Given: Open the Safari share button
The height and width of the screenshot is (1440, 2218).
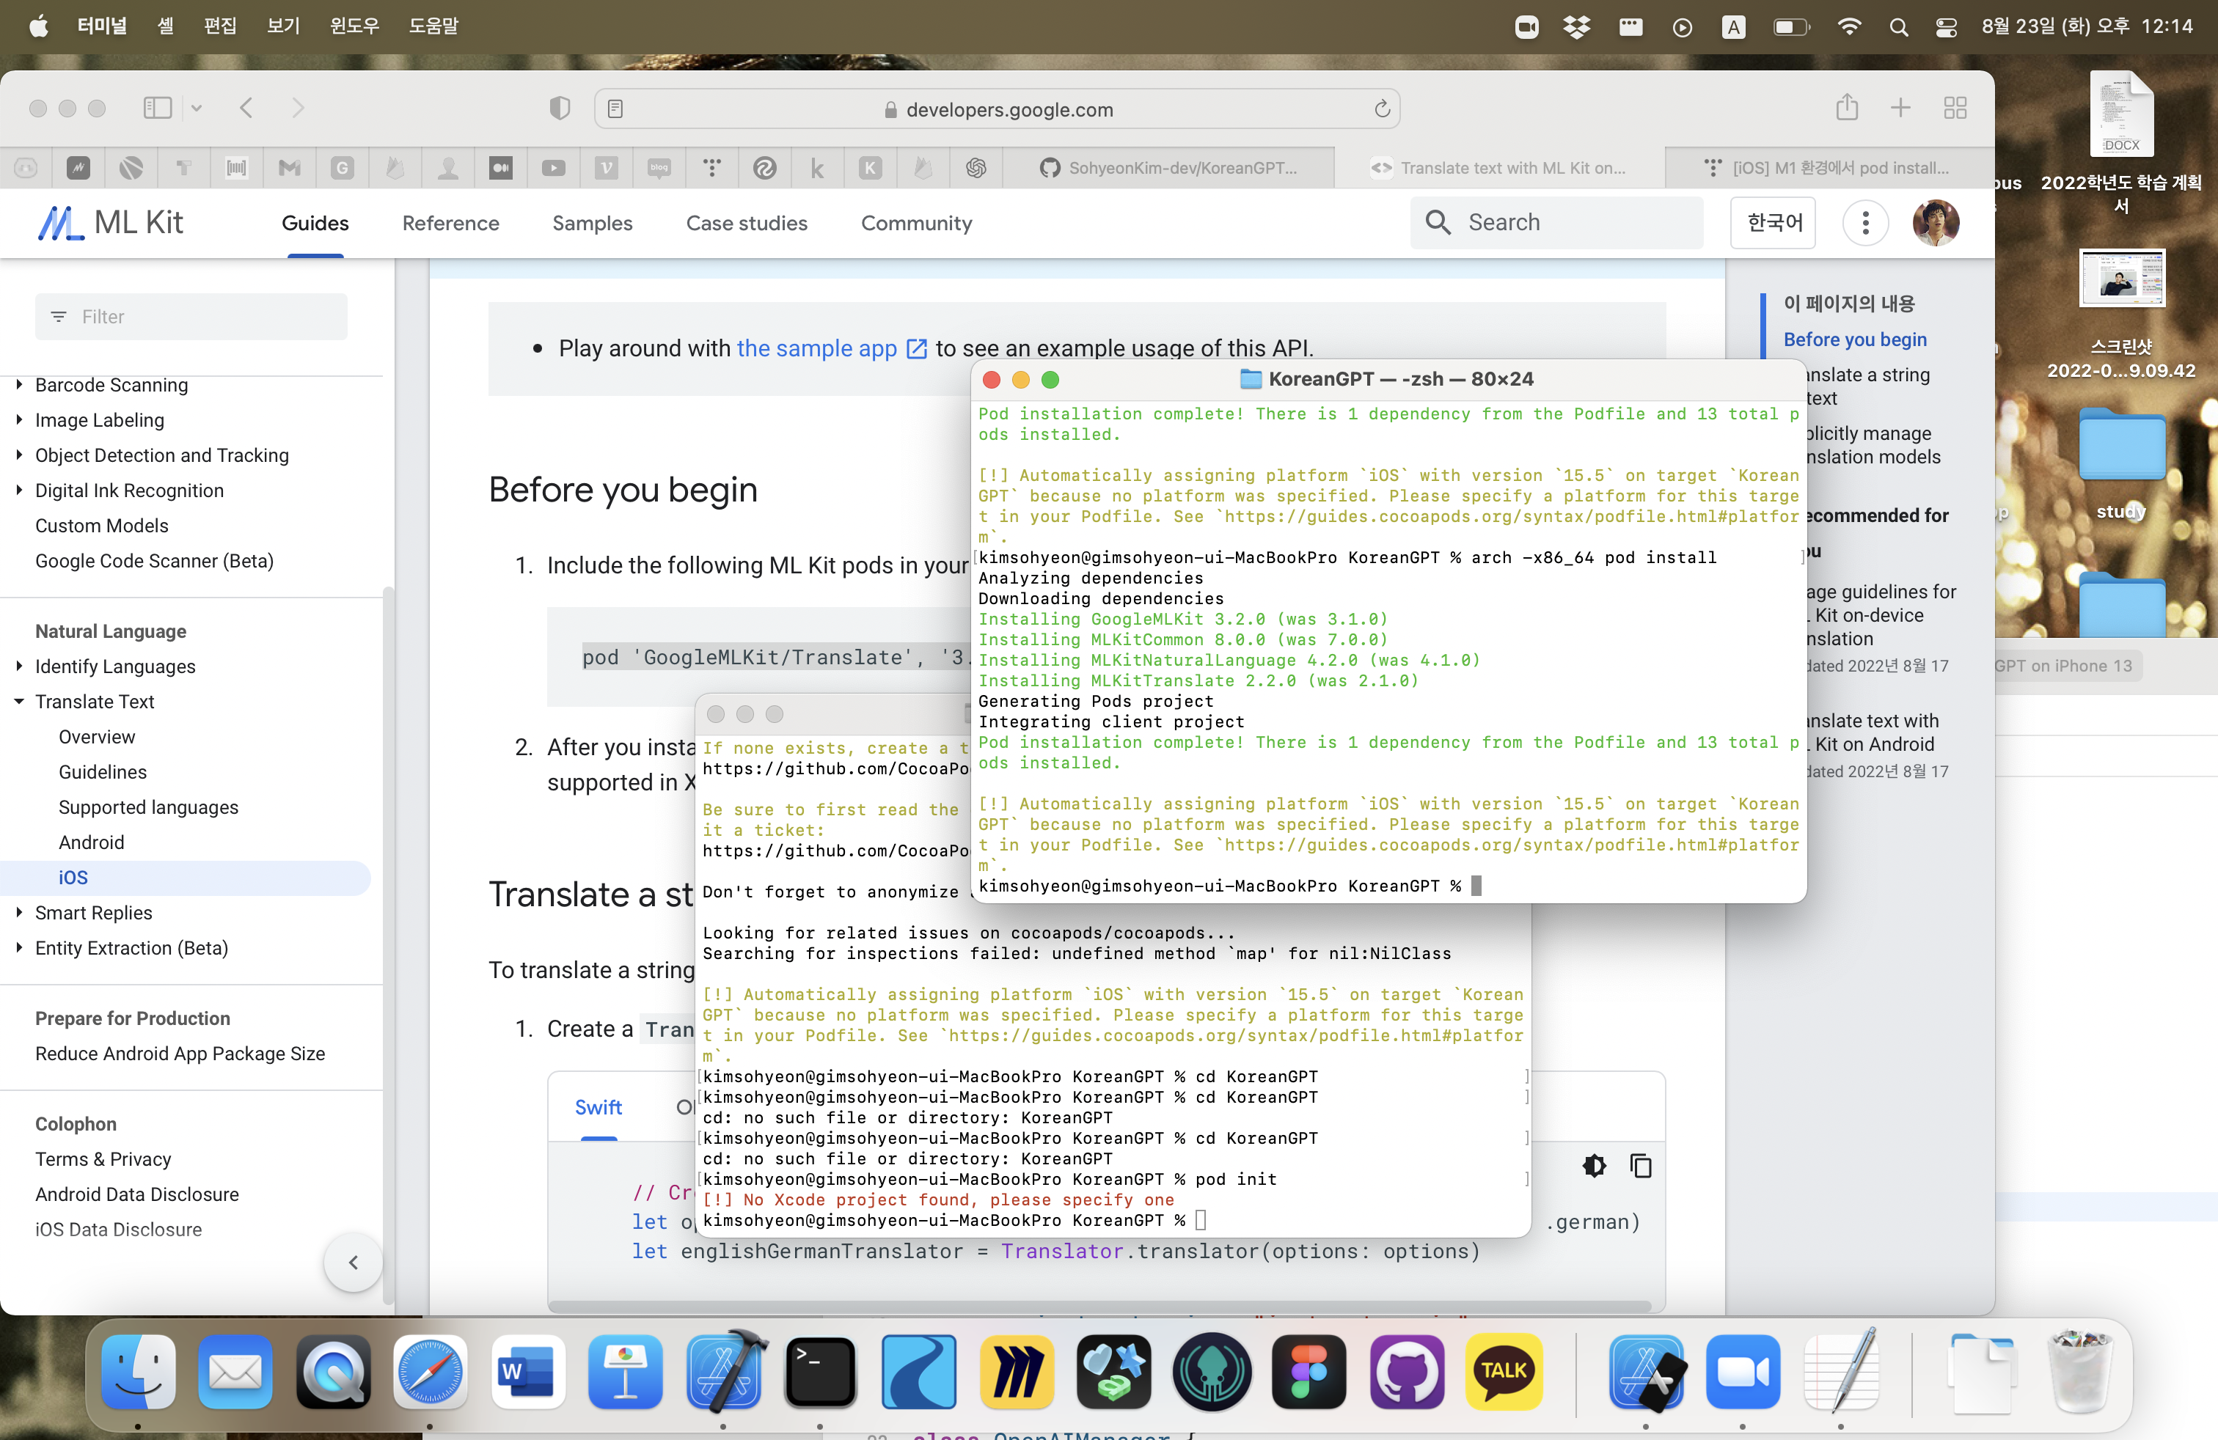Looking at the screenshot, I should (1846, 107).
